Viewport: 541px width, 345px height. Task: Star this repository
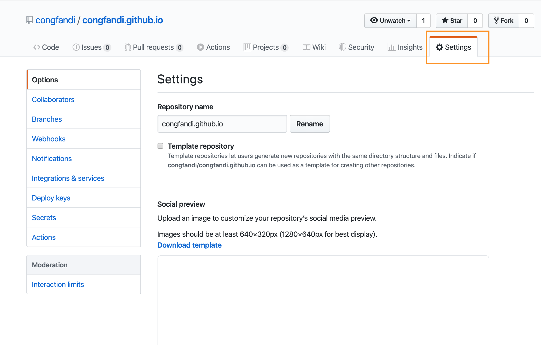click(x=452, y=21)
